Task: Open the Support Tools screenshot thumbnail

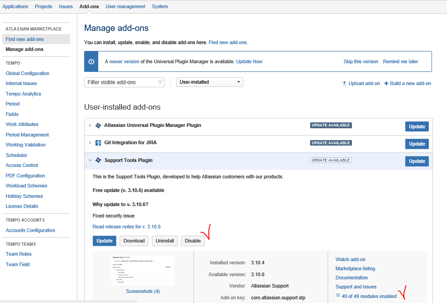Action: point(142,270)
